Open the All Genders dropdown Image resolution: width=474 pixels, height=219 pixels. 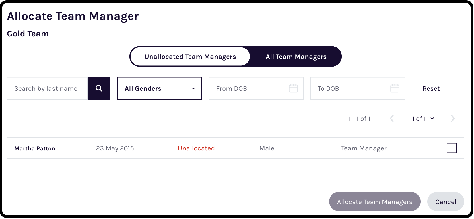click(x=159, y=88)
